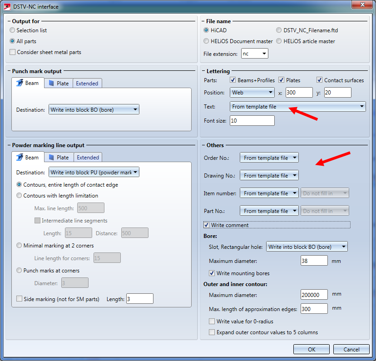Image resolution: width=376 pixels, height=361 pixels.
Task: Open the Extended tab under Punch mark output
Action: point(87,83)
